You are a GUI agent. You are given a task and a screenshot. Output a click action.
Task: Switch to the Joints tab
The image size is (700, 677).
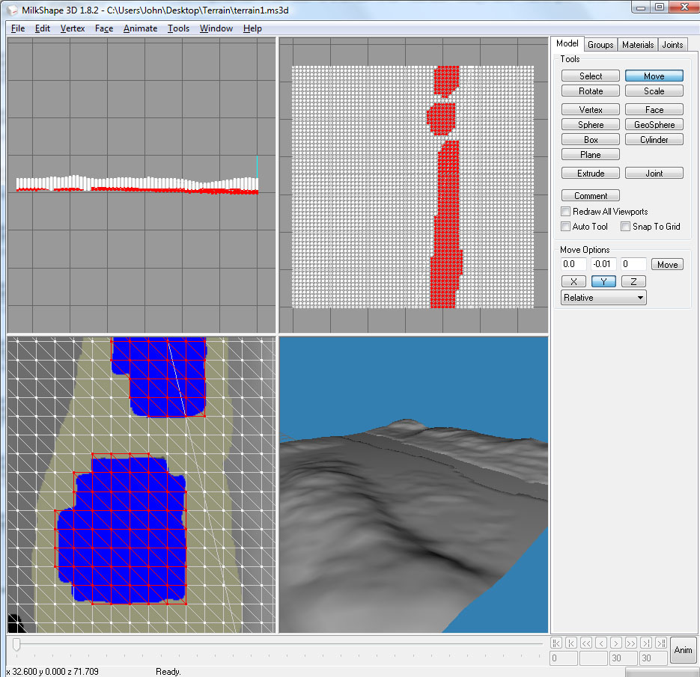pos(672,45)
